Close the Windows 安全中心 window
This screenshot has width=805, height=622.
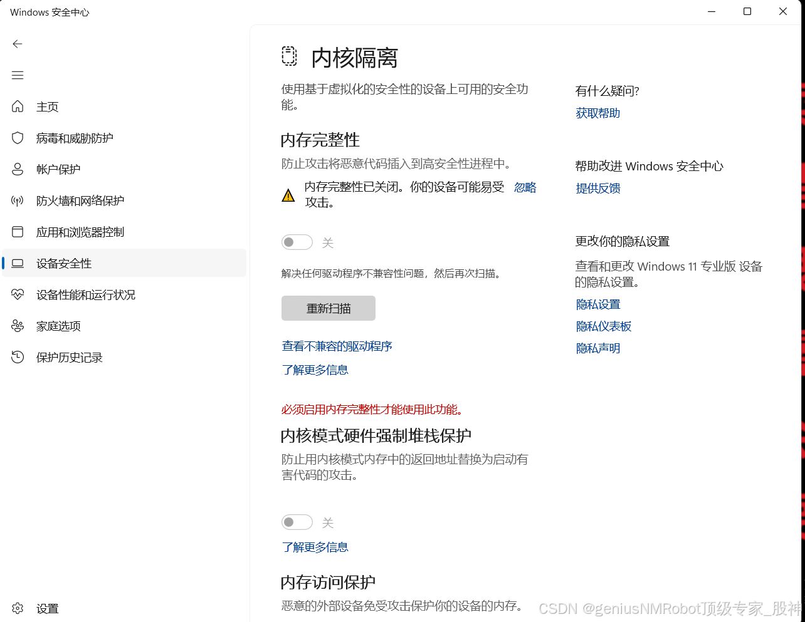tap(783, 11)
